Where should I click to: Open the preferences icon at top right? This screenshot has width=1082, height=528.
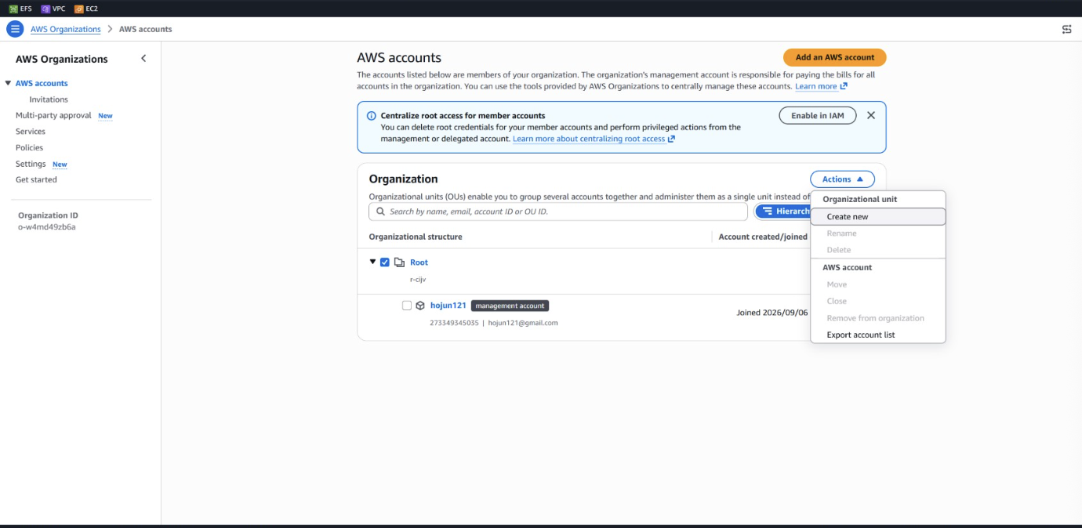tap(1066, 29)
